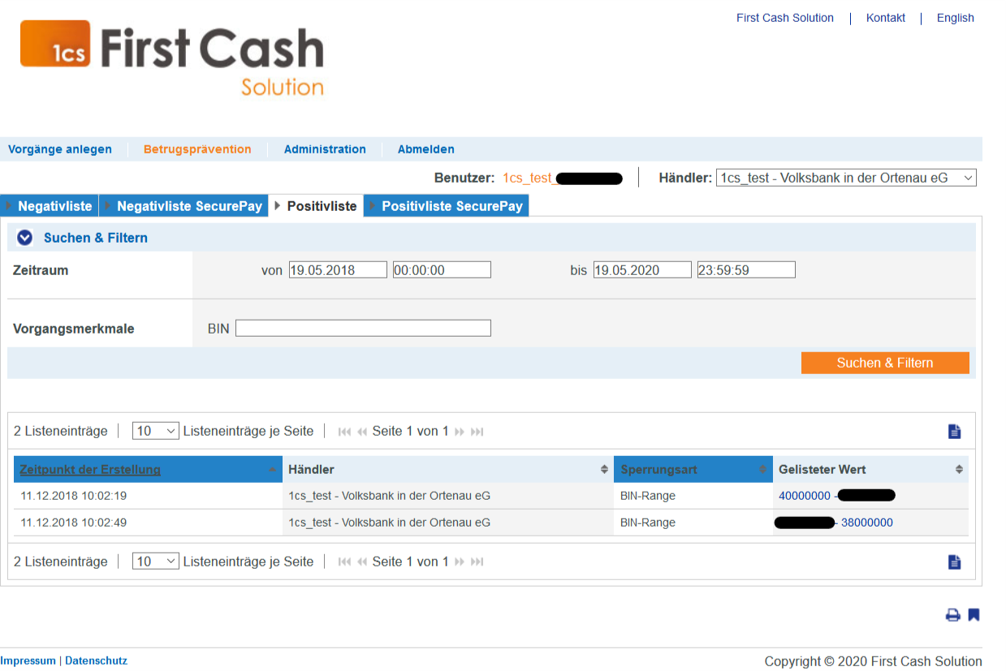Jump to last page using pagination icon

point(477,431)
